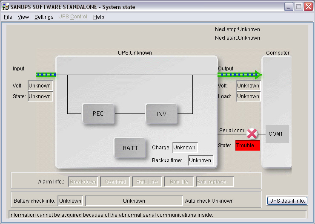Click the small Battery check info Unknown field
This screenshot has width=315, height=224.
tap(70, 201)
